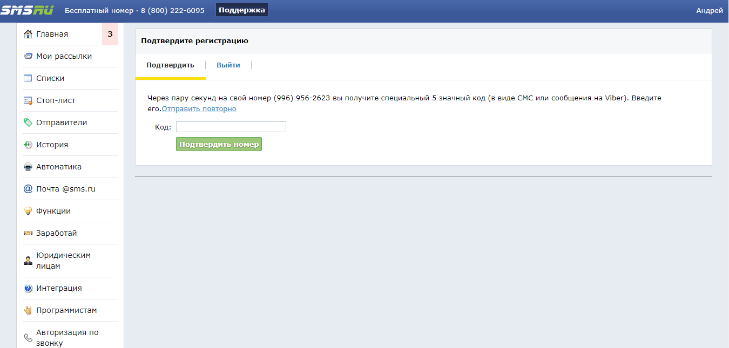Image resolution: width=729 pixels, height=348 pixels.
Task: Open the Поддержка button in header
Action: pyautogui.click(x=241, y=10)
